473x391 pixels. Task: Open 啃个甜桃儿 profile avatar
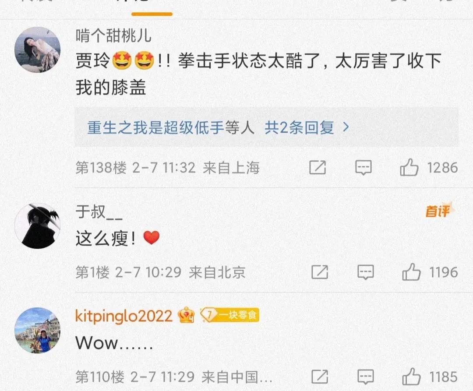37,50
